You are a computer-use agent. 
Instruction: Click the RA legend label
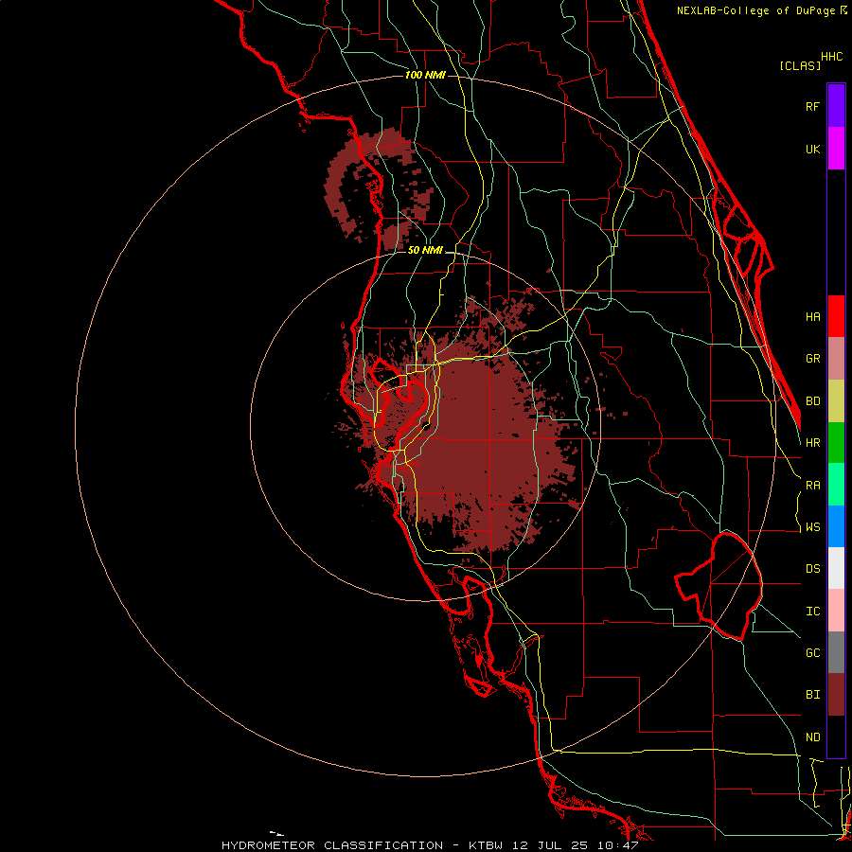(x=813, y=486)
